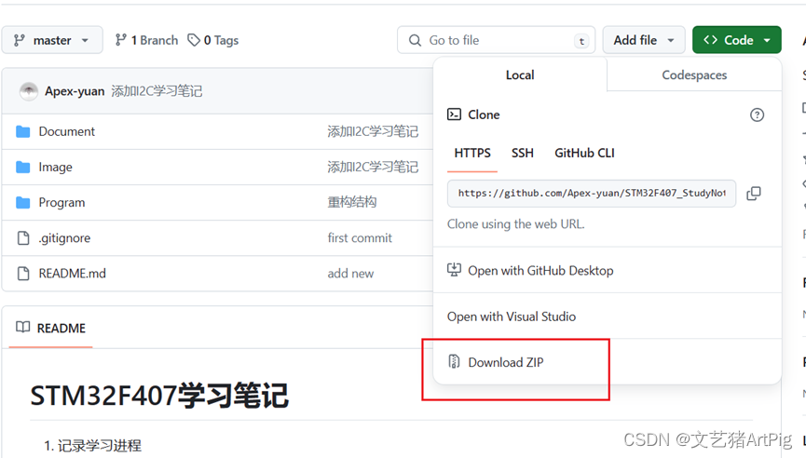
Task: Click the GitHub Desktop icon
Action: pos(454,270)
